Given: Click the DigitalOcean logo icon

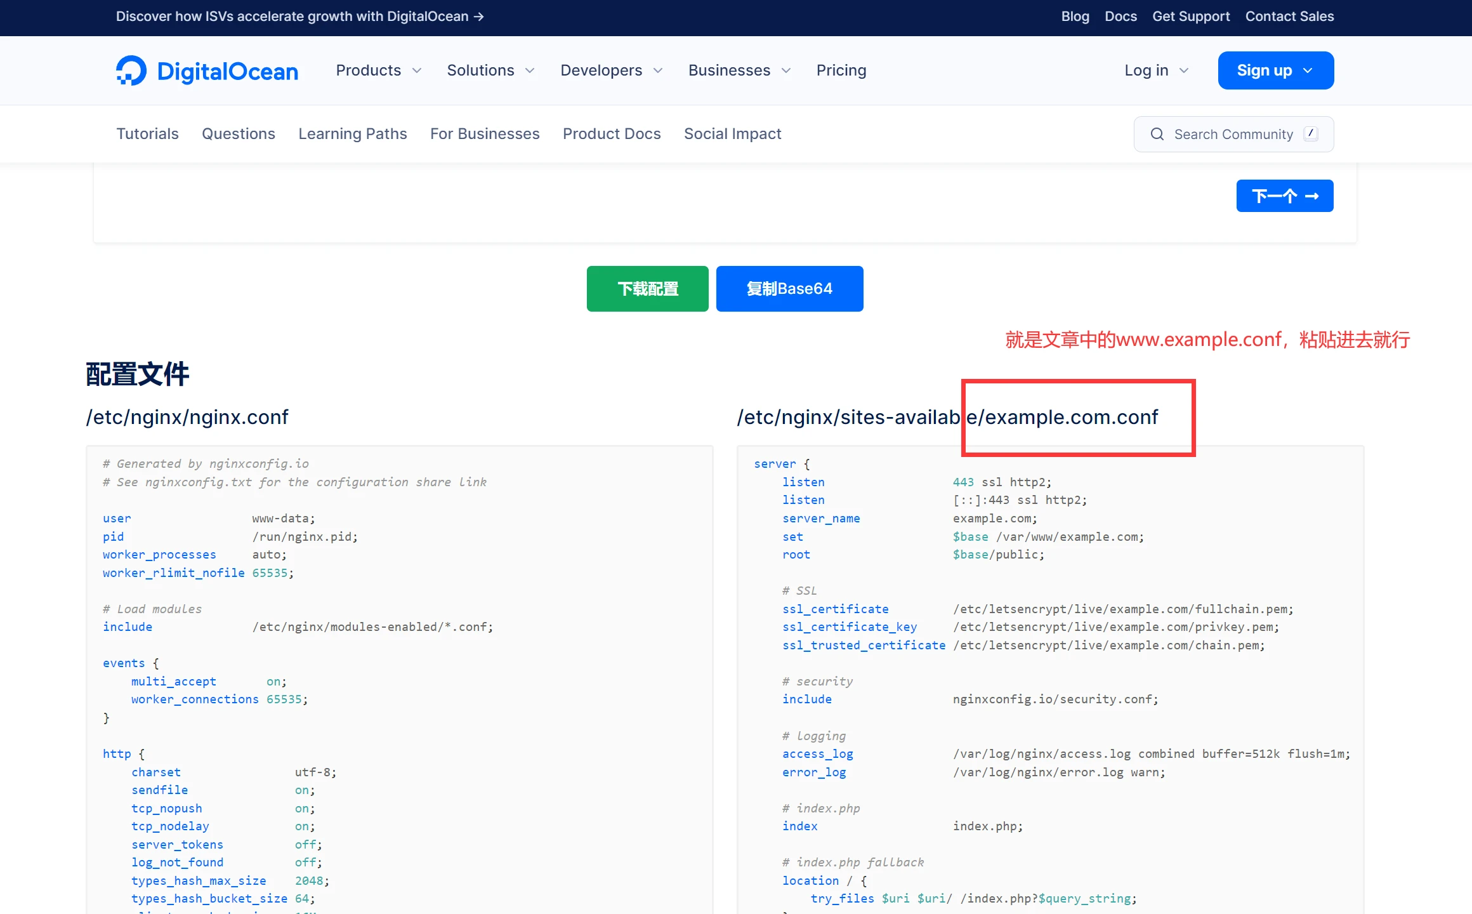Looking at the screenshot, I should pyautogui.click(x=131, y=70).
